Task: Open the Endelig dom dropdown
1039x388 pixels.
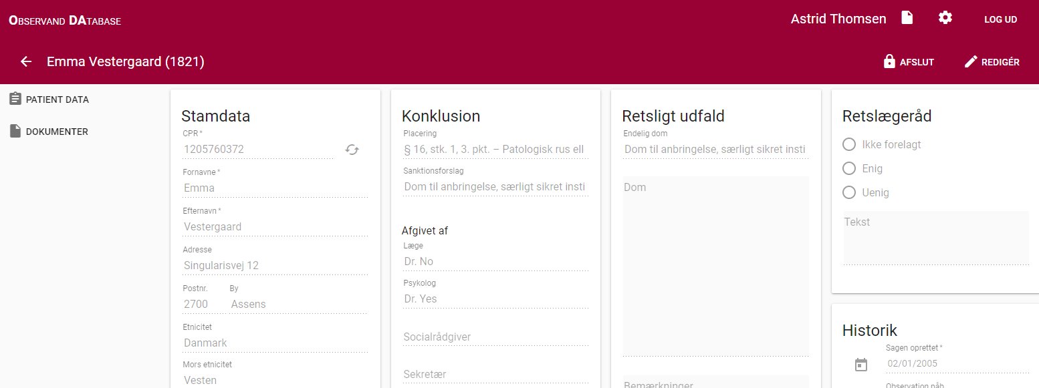Action: tap(715, 150)
